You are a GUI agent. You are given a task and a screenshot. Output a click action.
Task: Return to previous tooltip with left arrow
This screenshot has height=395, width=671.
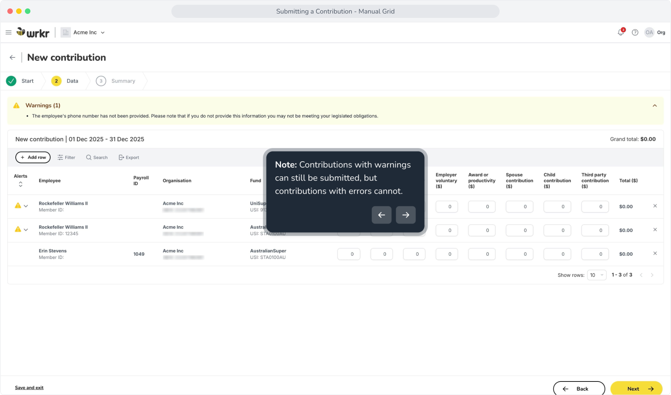[382, 215]
